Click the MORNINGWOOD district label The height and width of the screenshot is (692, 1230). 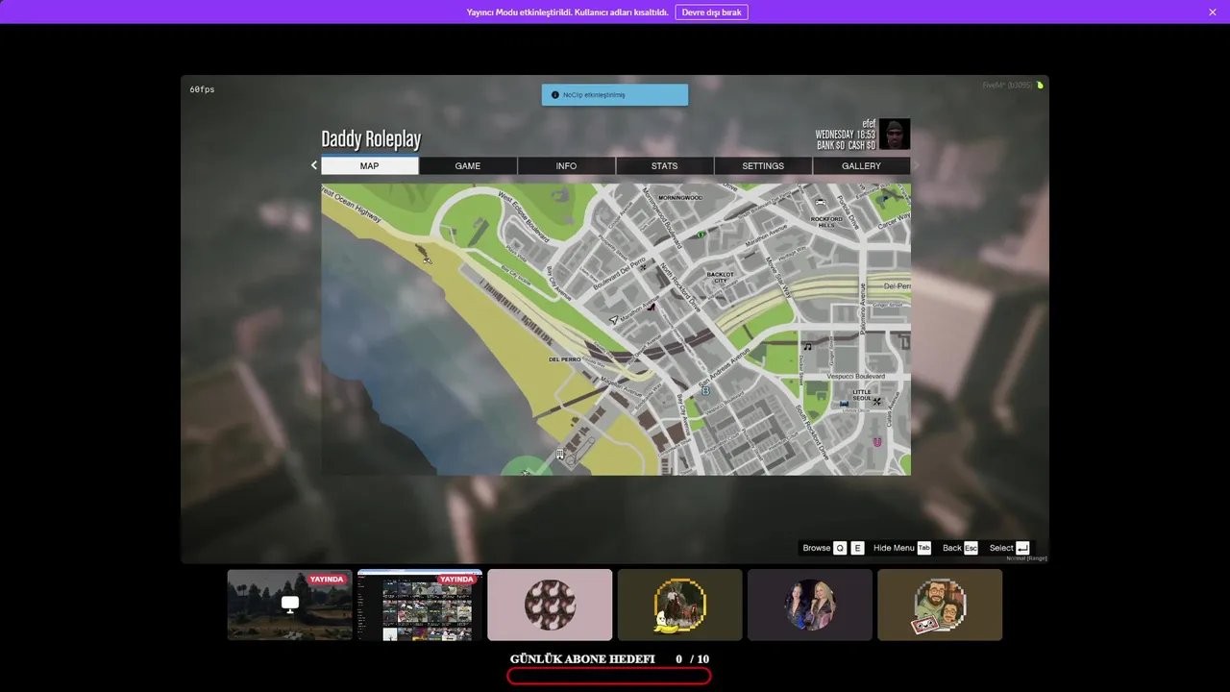pyautogui.click(x=680, y=198)
